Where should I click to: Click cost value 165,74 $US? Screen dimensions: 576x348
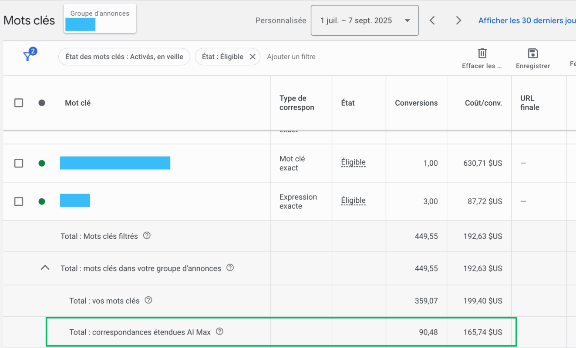pos(483,332)
